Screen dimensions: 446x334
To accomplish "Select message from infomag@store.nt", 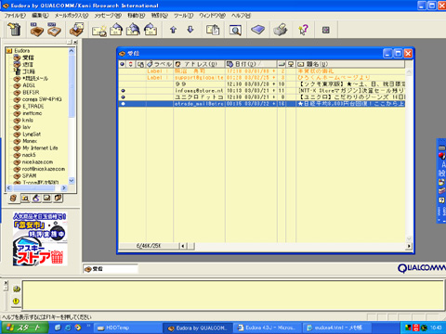I will coord(262,91).
